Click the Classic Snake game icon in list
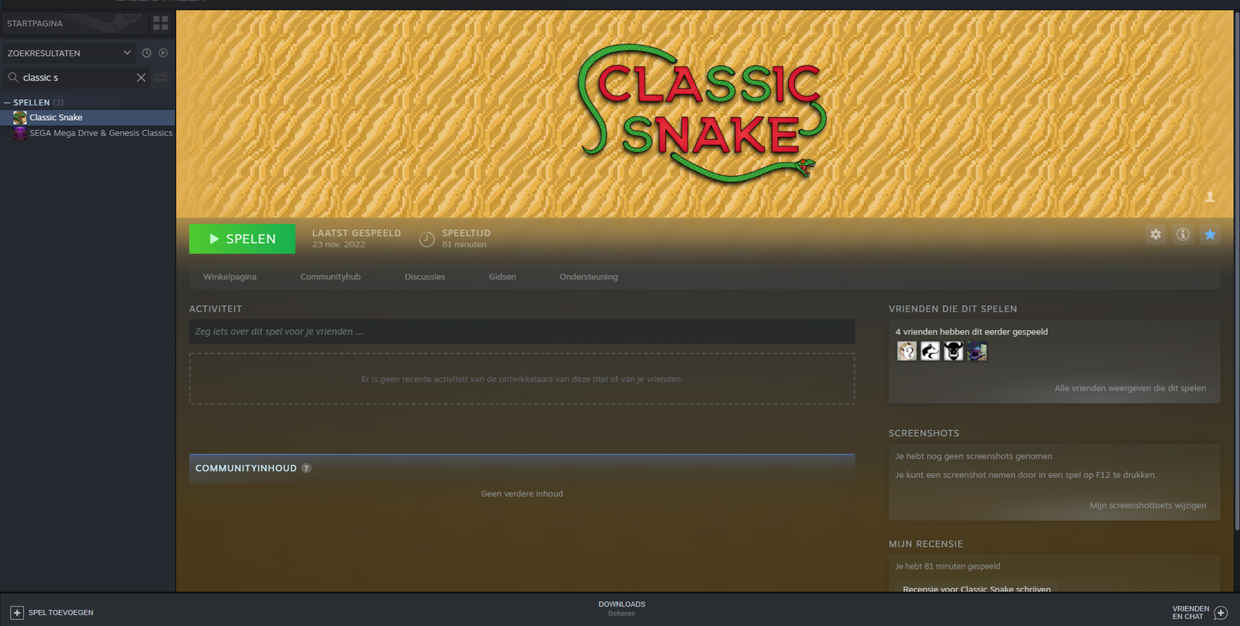 (x=20, y=118)
